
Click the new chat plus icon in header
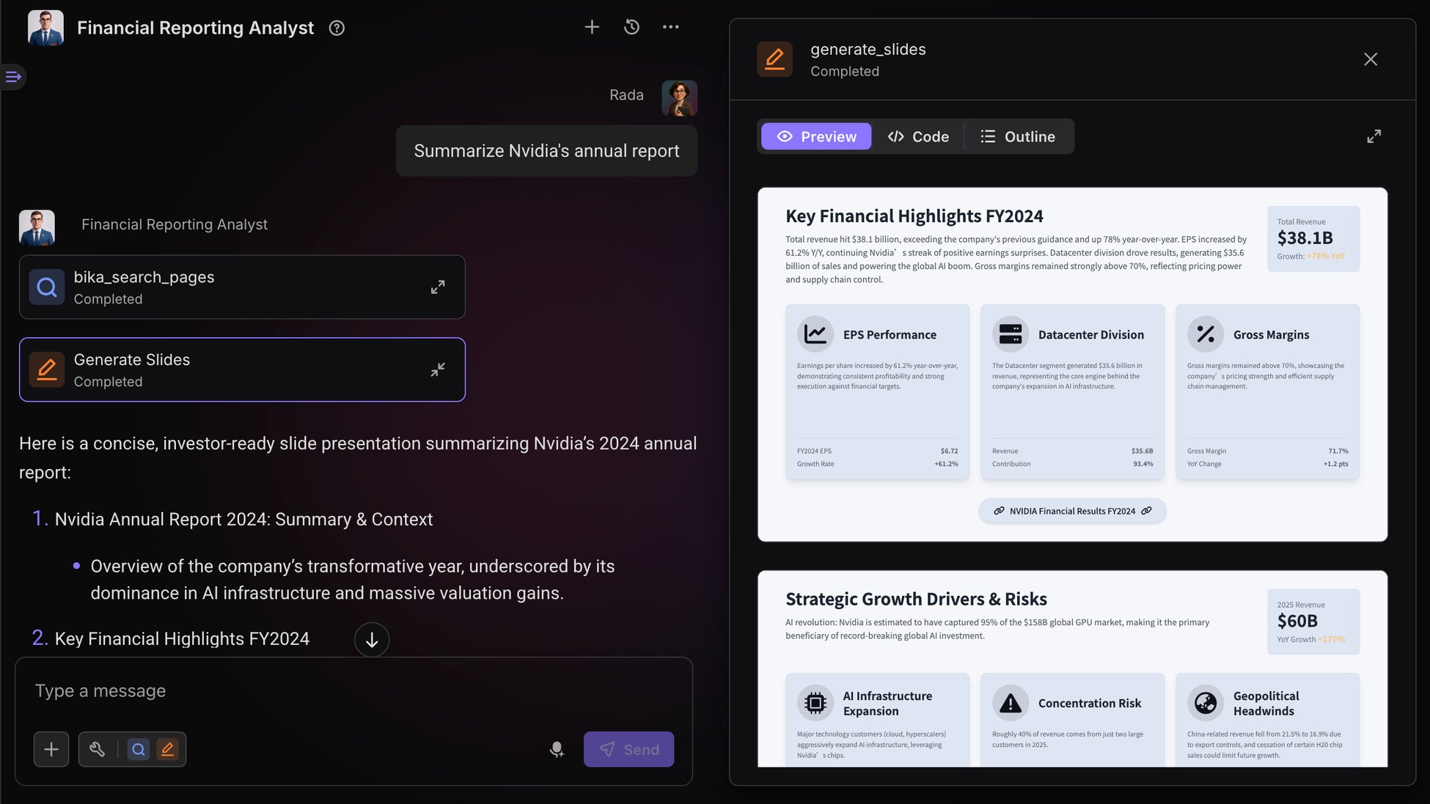point(592,27)
